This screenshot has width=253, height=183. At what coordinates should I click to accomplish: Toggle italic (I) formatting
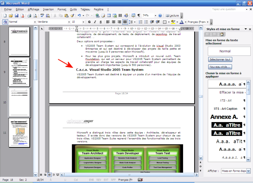click(95, 22)
